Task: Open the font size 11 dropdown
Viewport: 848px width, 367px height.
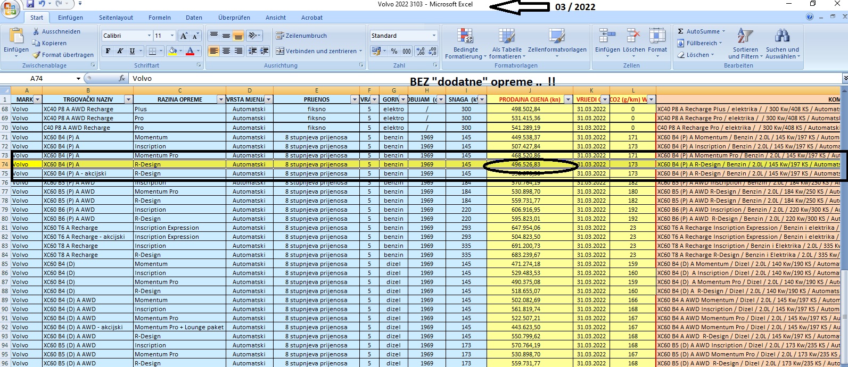Action: coord(172,36)
